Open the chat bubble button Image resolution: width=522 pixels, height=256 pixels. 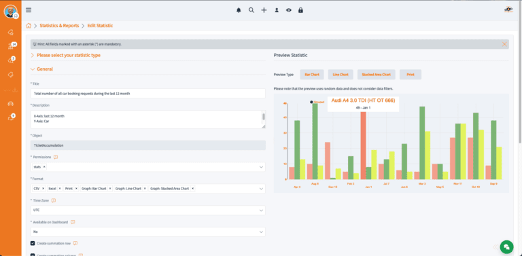(506, 246)
